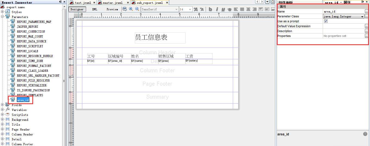Uncheck the Use as a prompt checkbox
Image resolution: width=370 pixels, height=146 pixels.
pyautogui.click(x=326, y=21)
